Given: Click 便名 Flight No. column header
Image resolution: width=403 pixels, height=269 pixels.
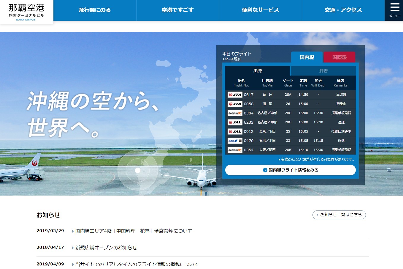Looking at the screenshot, I should coord(241,83).
